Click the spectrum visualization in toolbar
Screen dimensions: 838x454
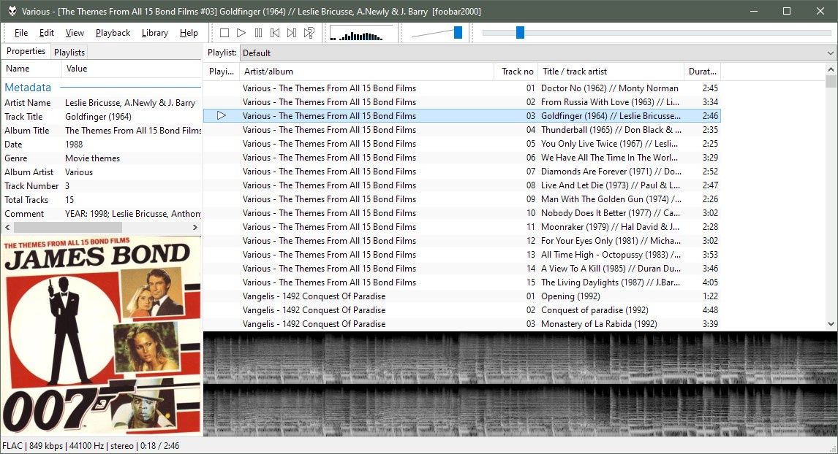point(361,33)
